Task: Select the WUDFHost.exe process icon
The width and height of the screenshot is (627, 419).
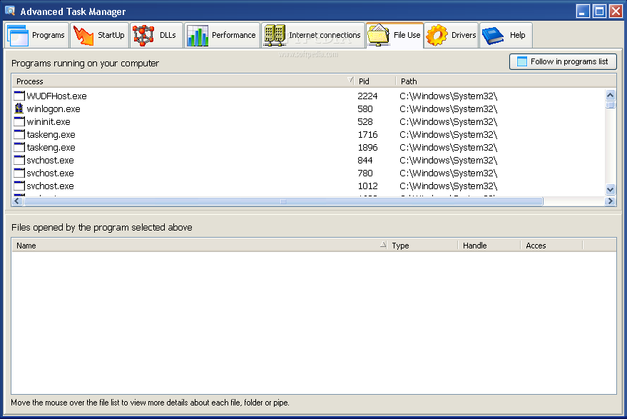Action: point(19,96)
